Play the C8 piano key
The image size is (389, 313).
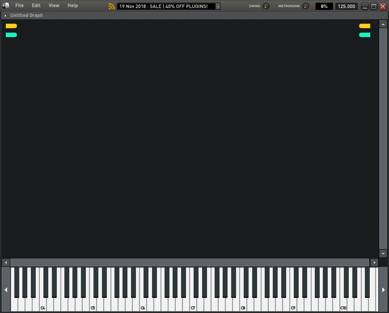tap(243, 305)
